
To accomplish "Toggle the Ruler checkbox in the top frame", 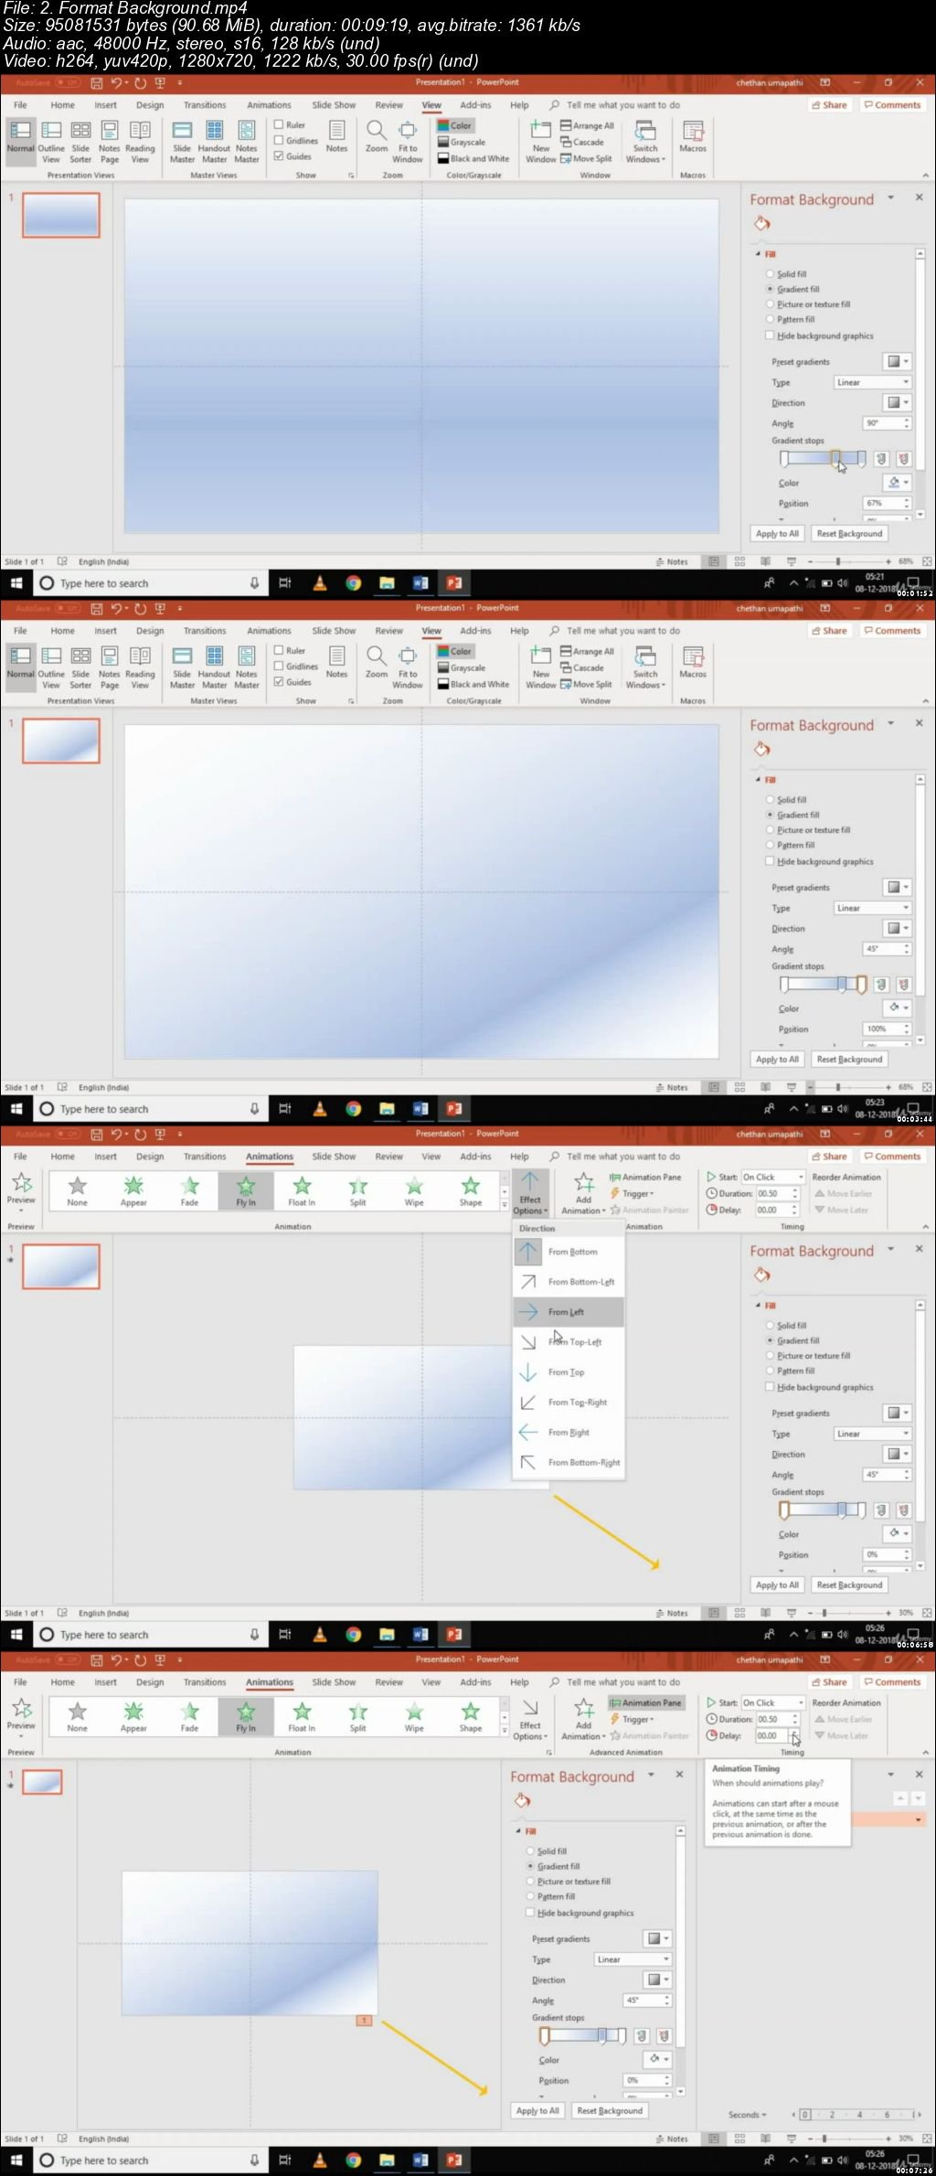I will point(279,124).
